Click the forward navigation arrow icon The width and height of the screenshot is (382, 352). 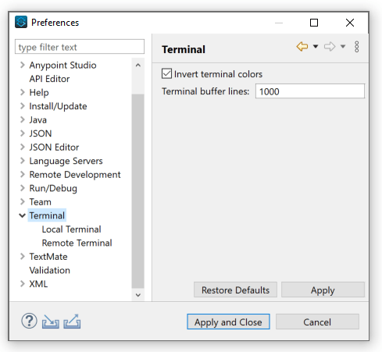tap(330, 47)
